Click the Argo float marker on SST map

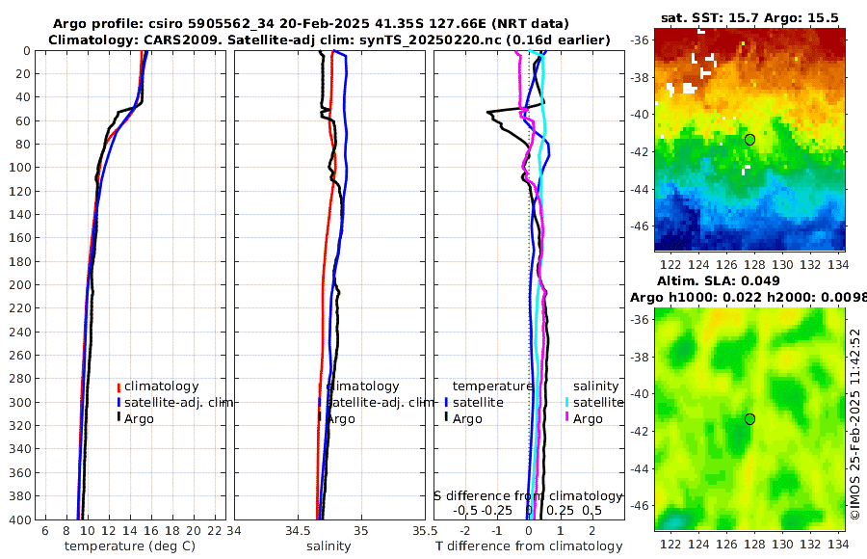749,140
